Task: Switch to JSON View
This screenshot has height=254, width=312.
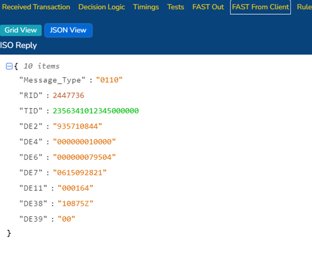Action: [68, 30]
